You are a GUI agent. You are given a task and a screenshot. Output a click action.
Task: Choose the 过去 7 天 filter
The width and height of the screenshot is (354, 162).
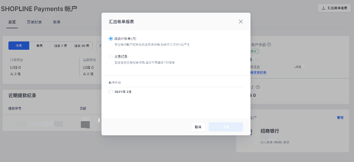tap(60, 46)
